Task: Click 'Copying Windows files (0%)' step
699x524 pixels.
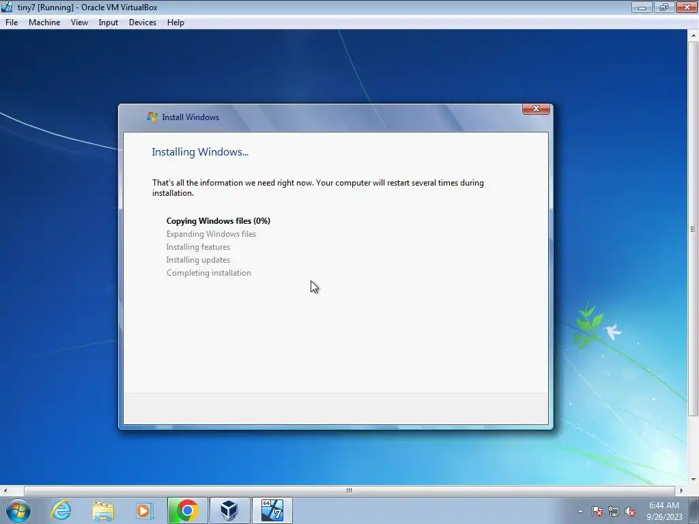Action: (218, 221)
